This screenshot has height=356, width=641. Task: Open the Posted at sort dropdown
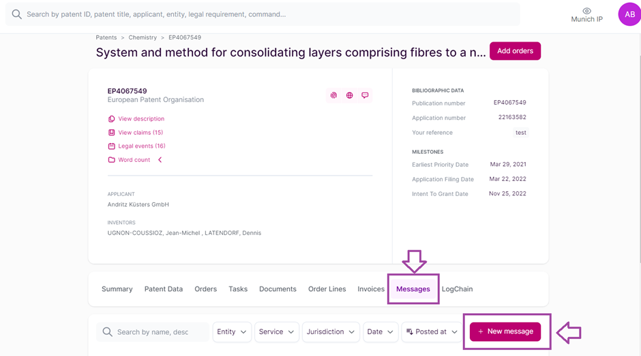(x=431, y=332)
